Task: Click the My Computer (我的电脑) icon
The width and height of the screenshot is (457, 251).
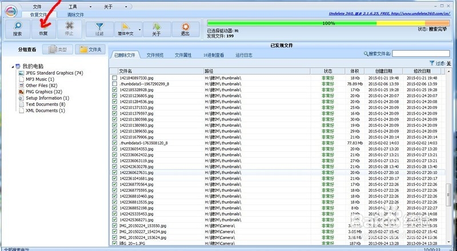Action: click(18, 66)
